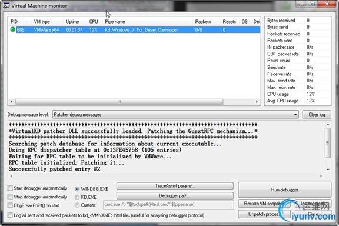Click the Reset count statistic row
The image size is (339, 226).
click(x=298, y=61)
